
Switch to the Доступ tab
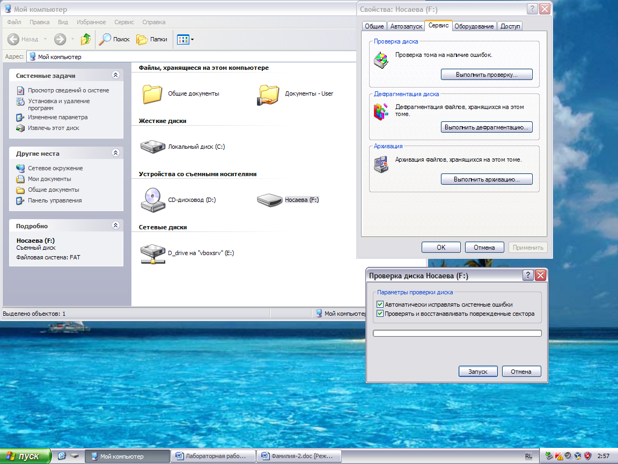[510, 26]
